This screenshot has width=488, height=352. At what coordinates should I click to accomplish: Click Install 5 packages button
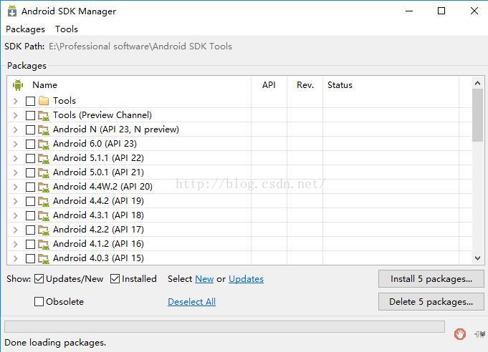coord(431,279)
